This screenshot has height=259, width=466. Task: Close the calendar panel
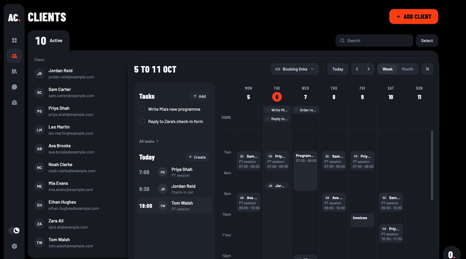click(428, 69)
